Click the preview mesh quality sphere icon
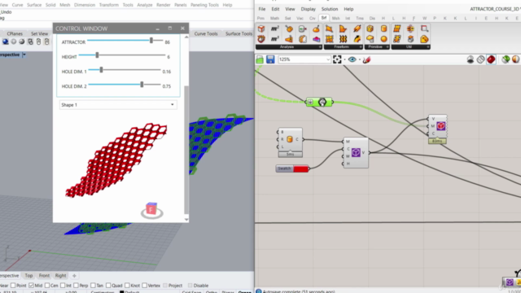The height and width of the screenshot is (293, 521). pyautogui.click(x=515, y=59)
